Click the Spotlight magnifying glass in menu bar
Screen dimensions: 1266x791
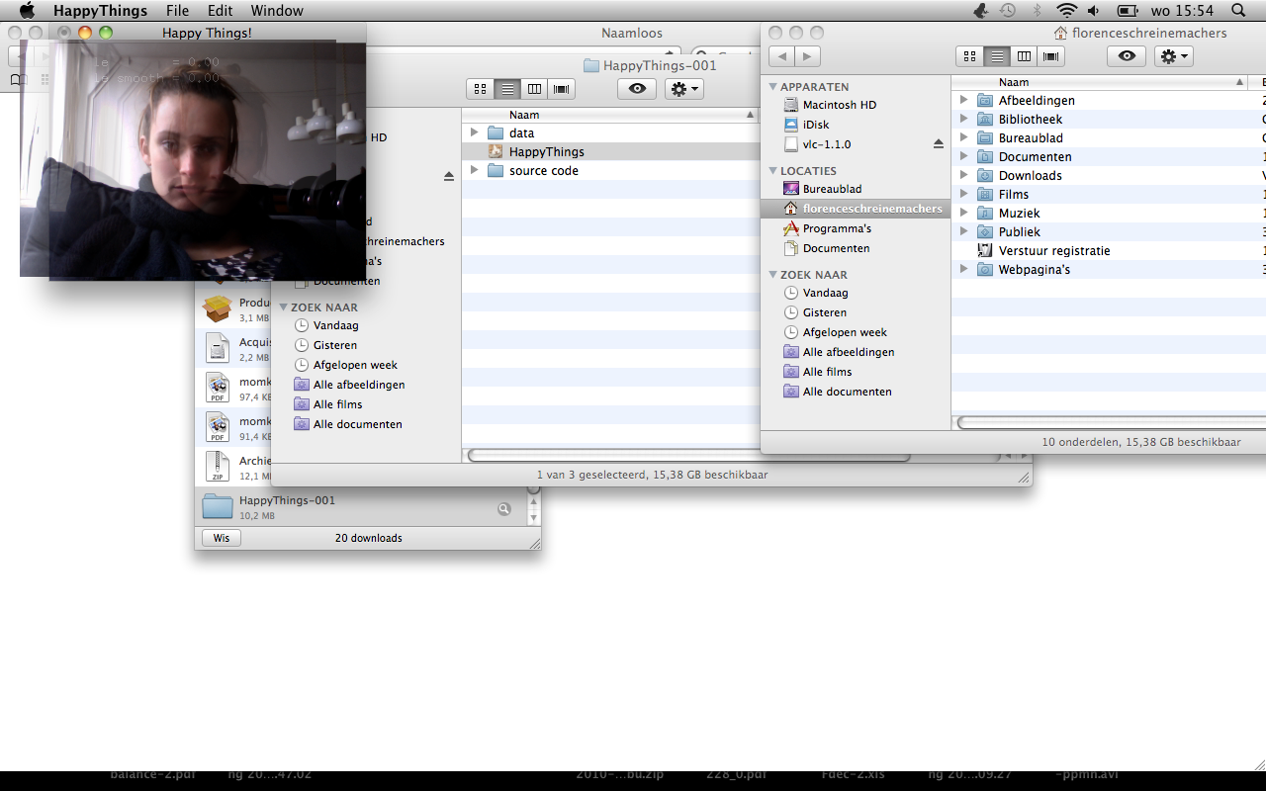(x=1238, y=11)
